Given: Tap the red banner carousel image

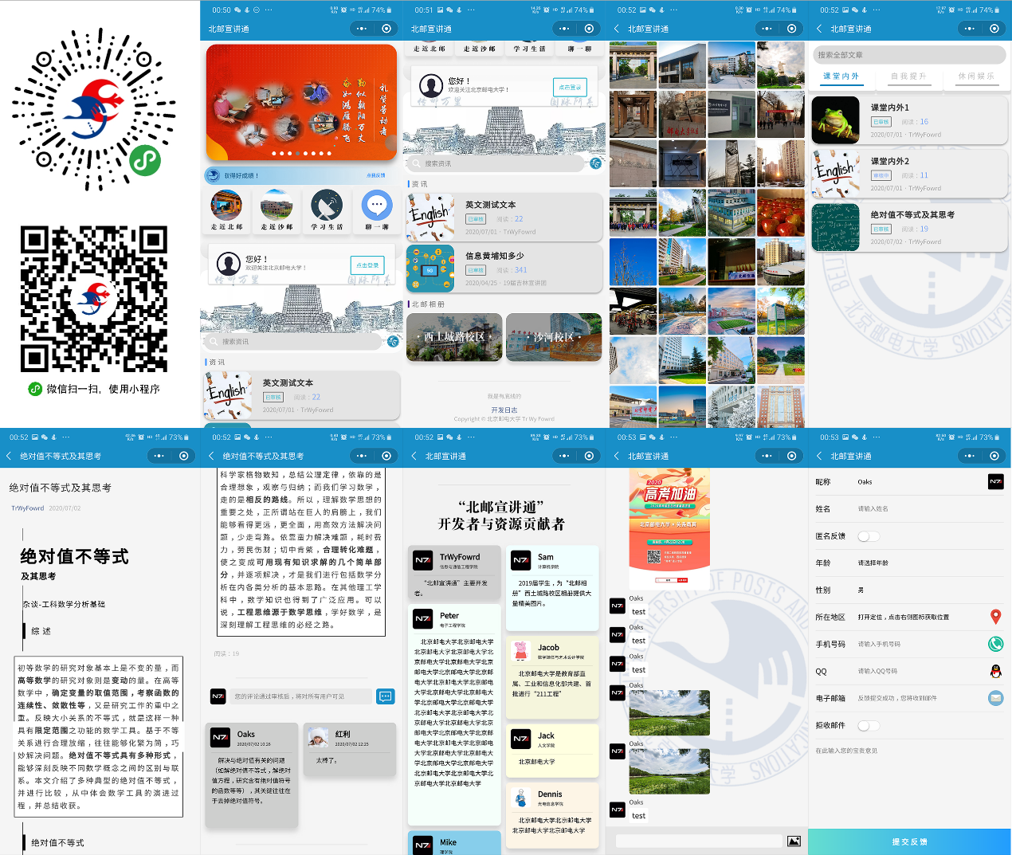Looking at the screenshot, I should 301,102.
